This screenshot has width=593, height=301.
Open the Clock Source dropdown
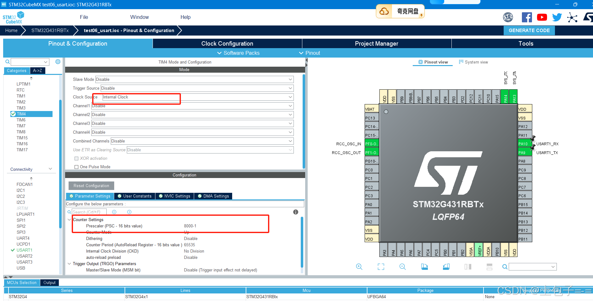click(198, 97)
